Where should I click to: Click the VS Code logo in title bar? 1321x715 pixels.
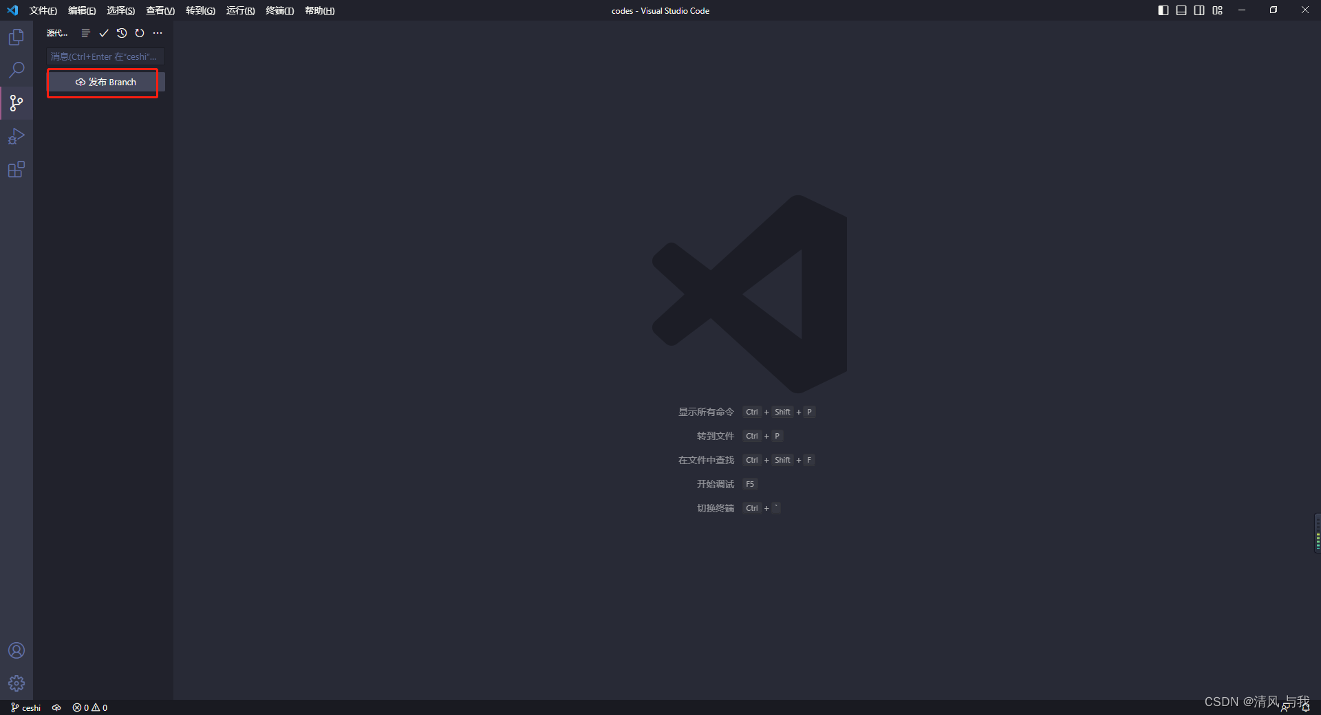point(12,10)
